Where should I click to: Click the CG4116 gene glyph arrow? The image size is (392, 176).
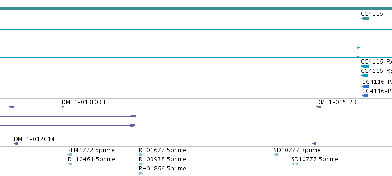coord(364,18)
